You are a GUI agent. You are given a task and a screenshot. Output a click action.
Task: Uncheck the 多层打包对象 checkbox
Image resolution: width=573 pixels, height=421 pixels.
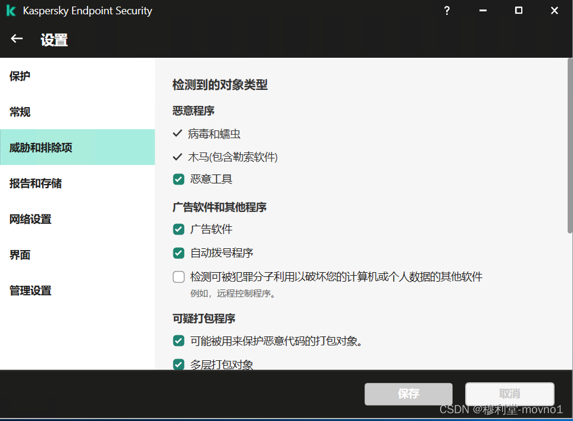(x=178, y=364)
